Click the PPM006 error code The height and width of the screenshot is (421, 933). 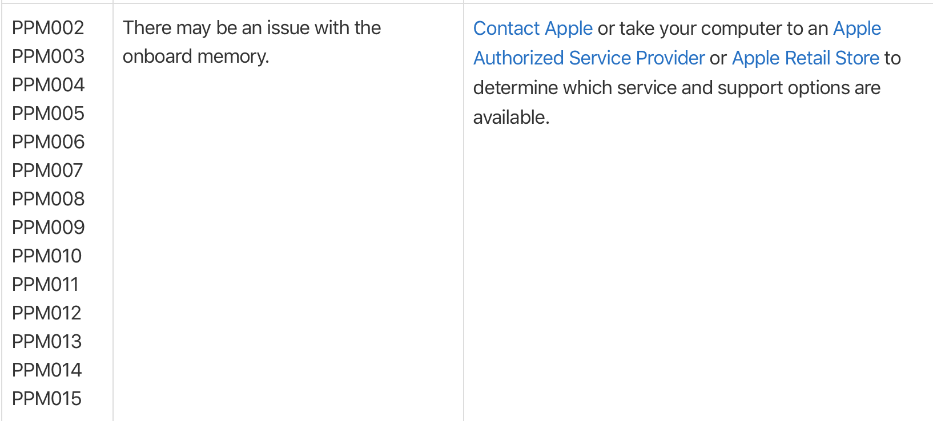[48, 142]
